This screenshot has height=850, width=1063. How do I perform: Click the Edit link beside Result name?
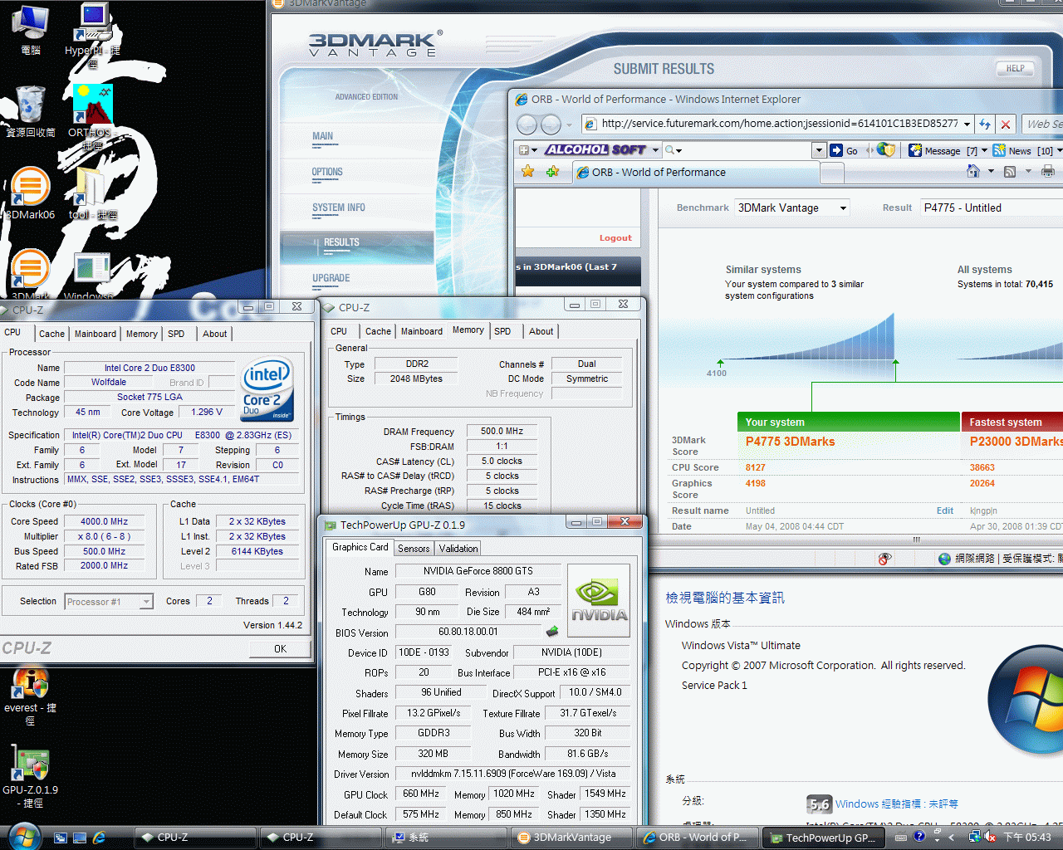pos(945,510)
